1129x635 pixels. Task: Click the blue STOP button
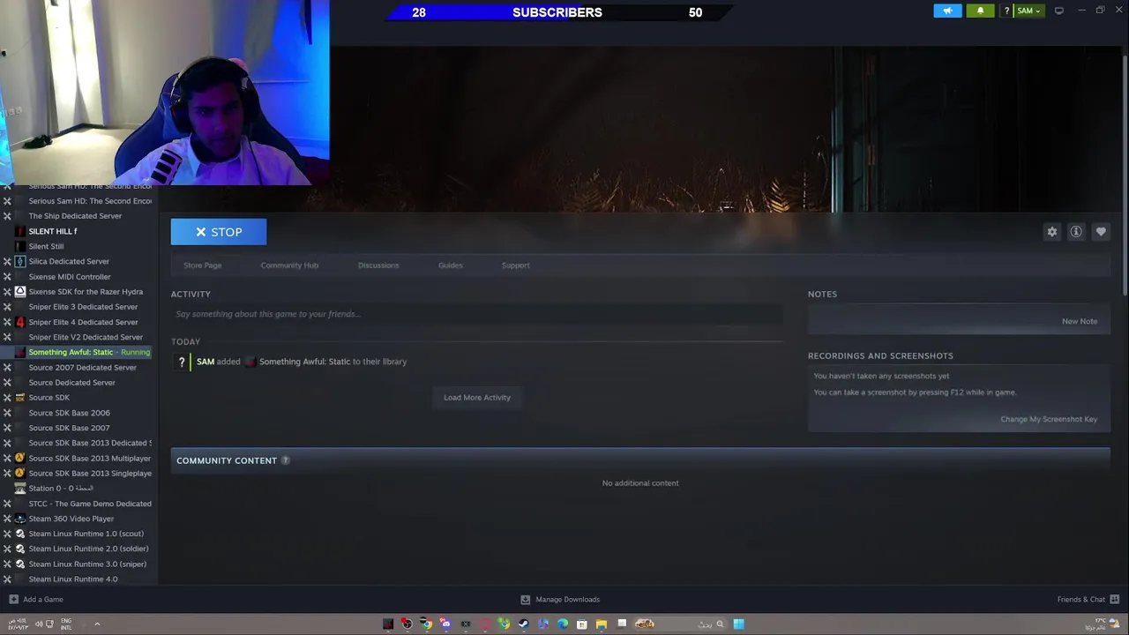pyautogui.click(x=219, y=232)
